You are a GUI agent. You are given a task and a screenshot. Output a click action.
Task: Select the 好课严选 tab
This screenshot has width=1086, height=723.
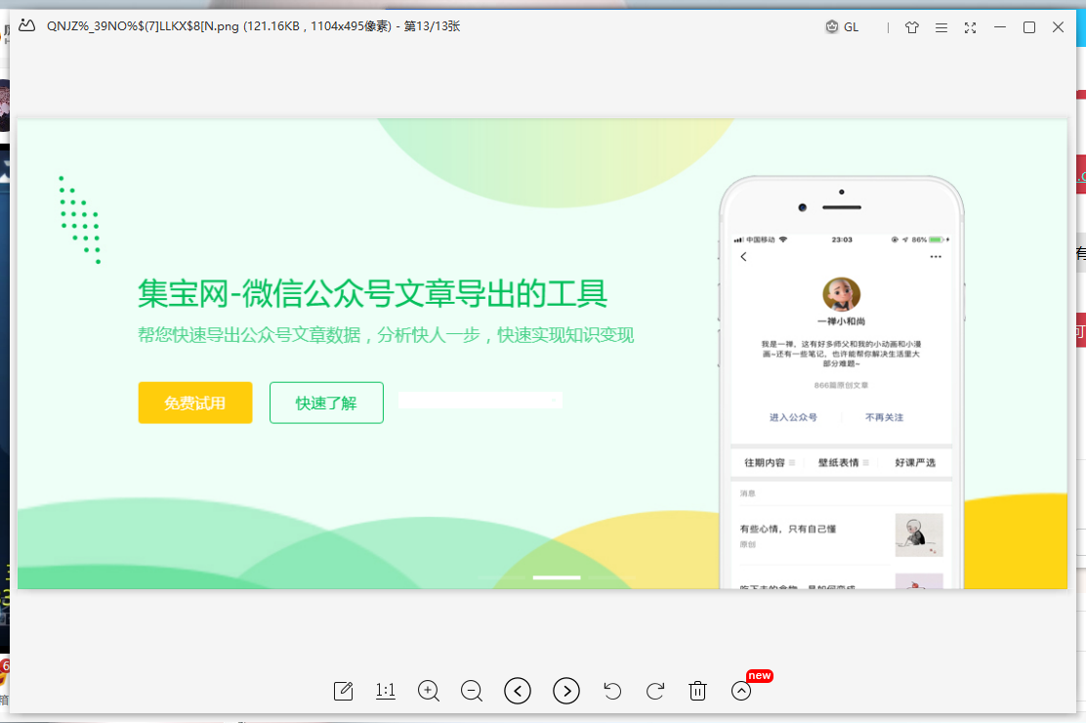tap(915, 462)
